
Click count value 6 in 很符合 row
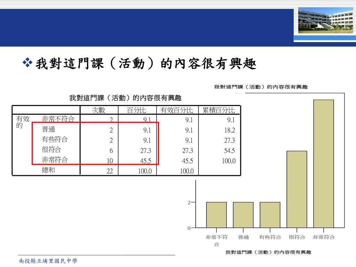tap(111, 151)
